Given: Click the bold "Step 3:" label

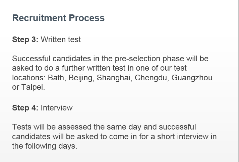Looking at the screenshot, I should (x=25, y=39).
